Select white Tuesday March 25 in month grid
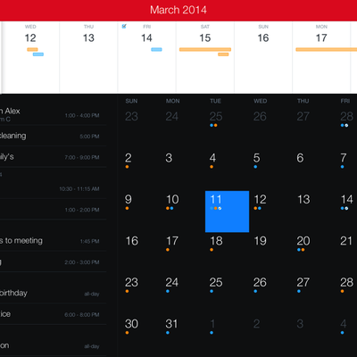This screenshot has height=357, width=357. [x=216, y=282]
